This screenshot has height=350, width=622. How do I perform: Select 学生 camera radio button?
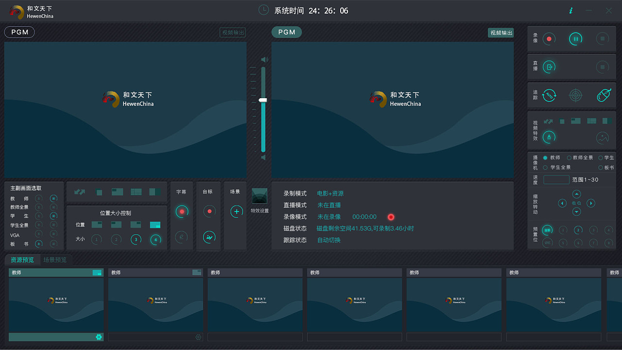[x=601, y=158]
